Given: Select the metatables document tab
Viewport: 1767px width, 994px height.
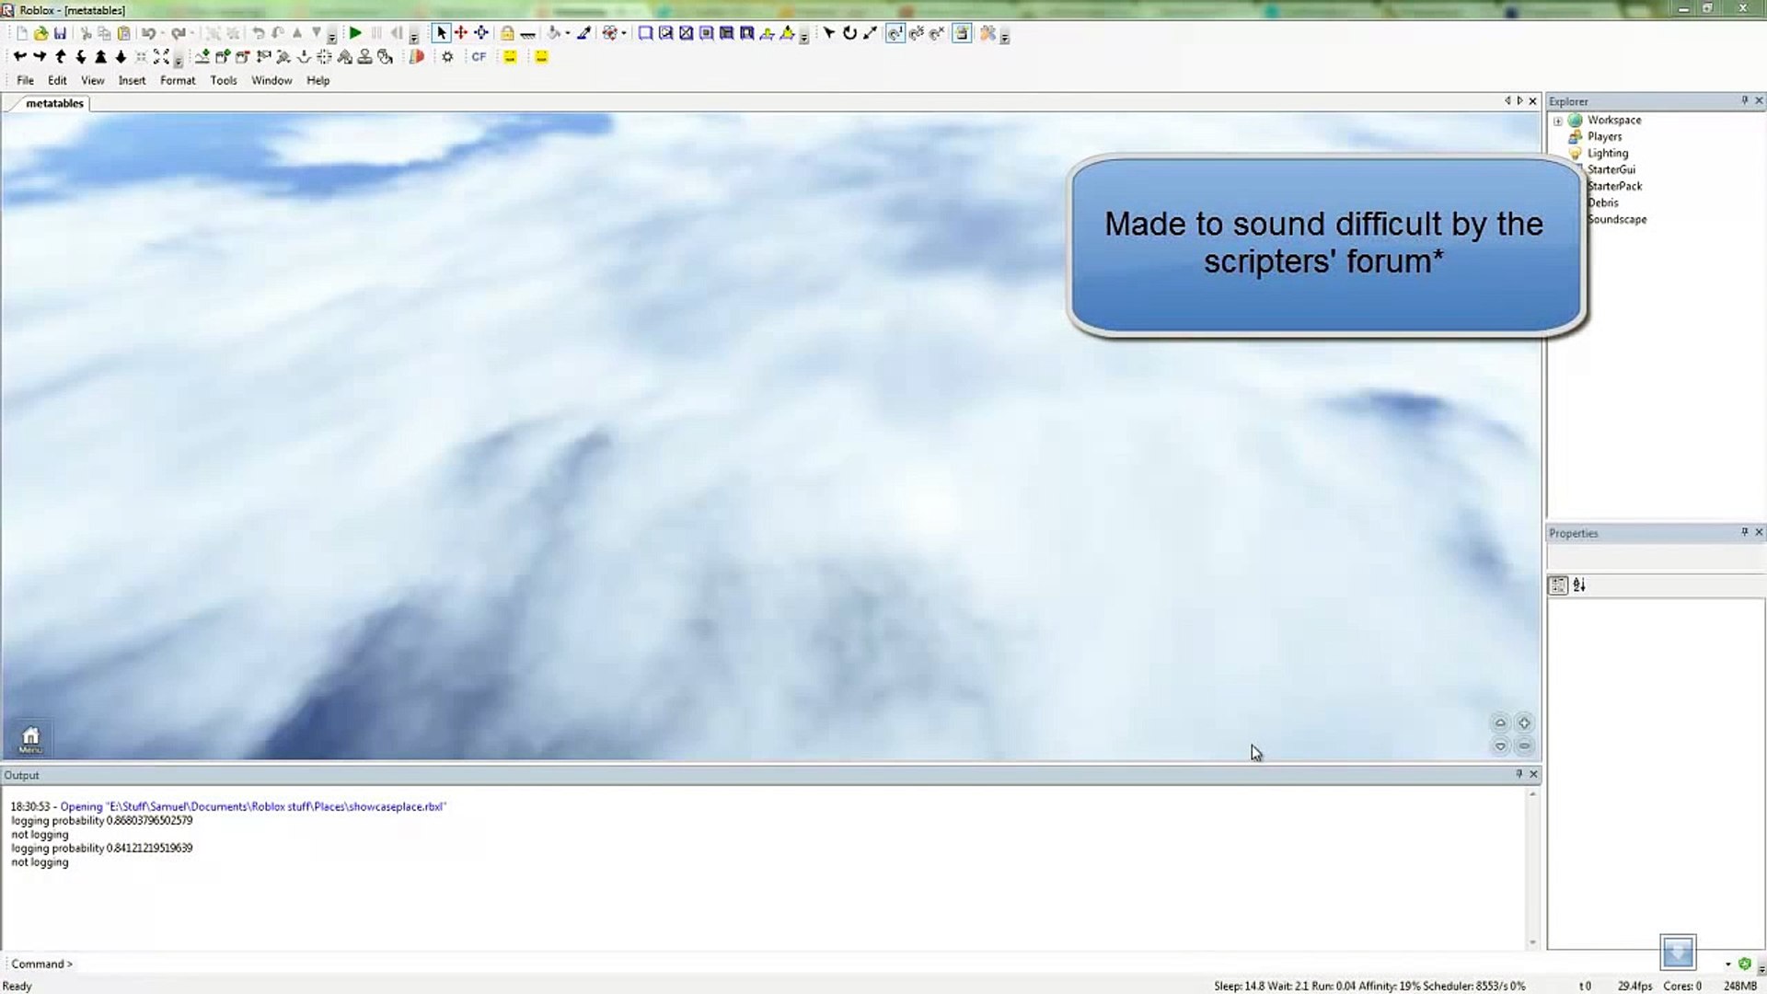Looking at the screenshot, I should (x=54, y=103).
